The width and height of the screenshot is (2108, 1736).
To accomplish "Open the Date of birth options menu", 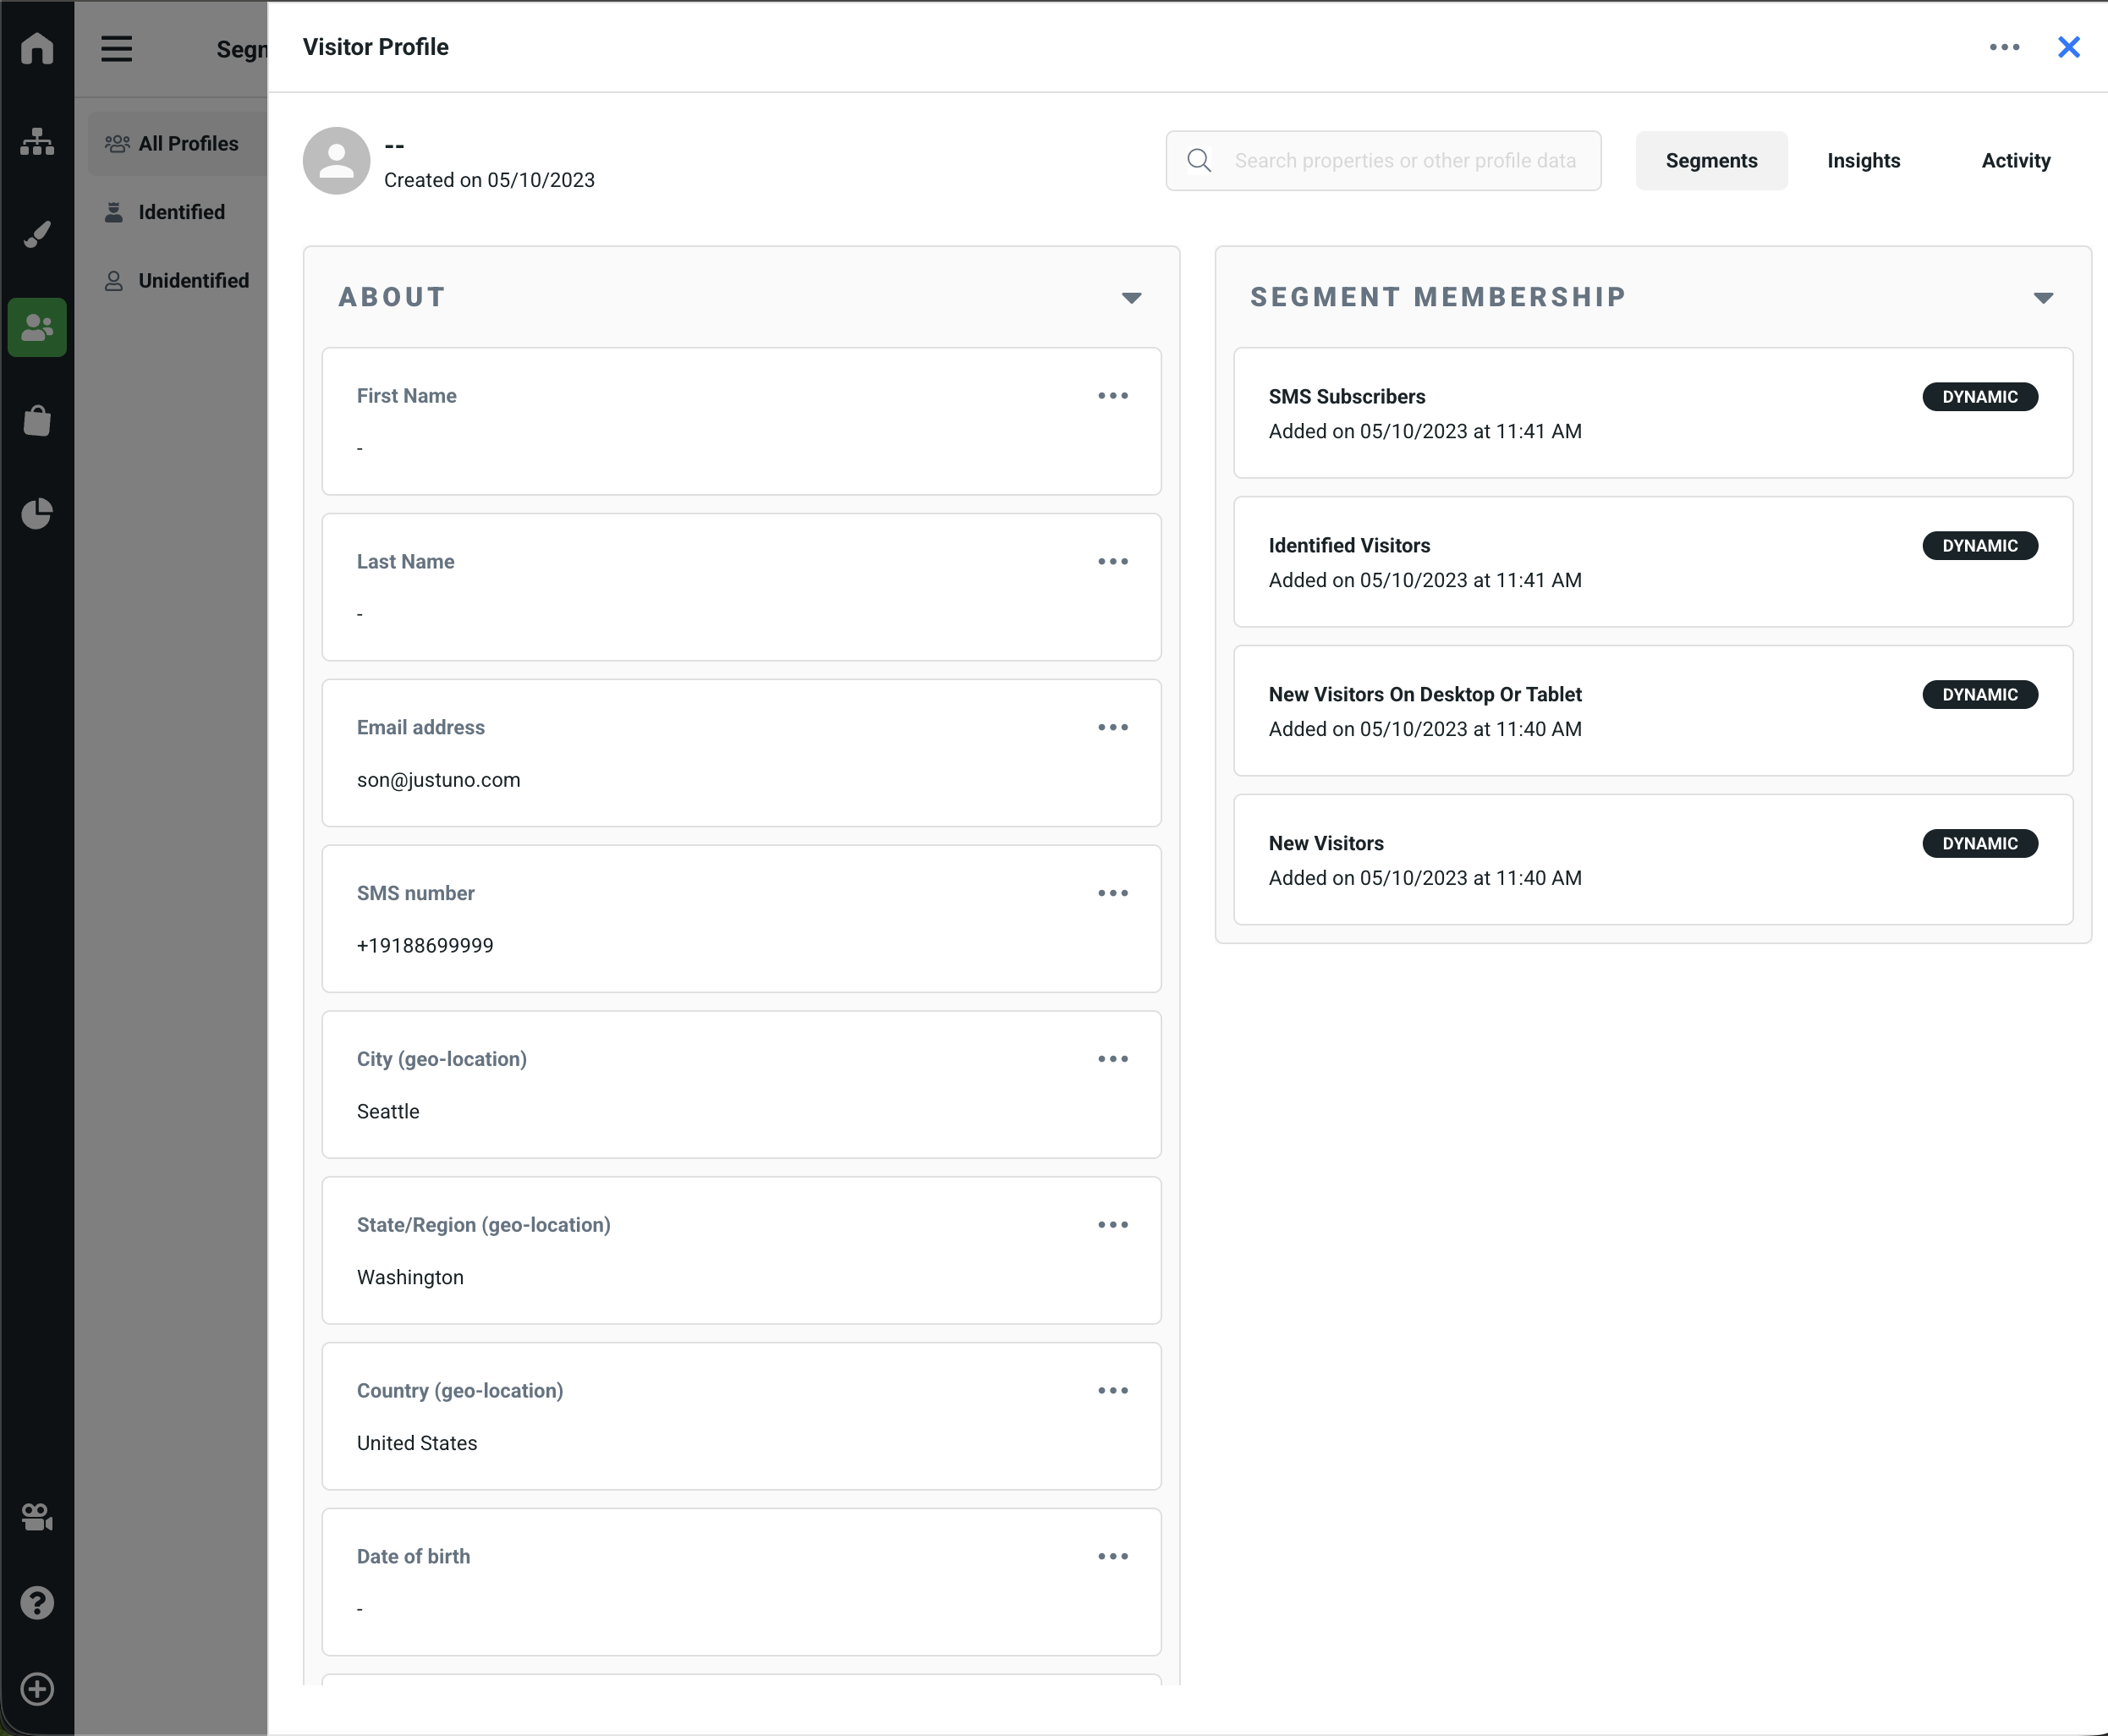I will pos(1113,1556).
